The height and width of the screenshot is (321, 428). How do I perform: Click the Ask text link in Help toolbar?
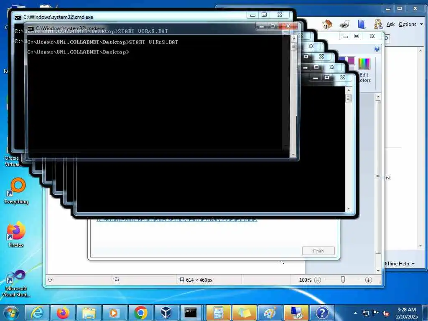click(x=391, y=24)
